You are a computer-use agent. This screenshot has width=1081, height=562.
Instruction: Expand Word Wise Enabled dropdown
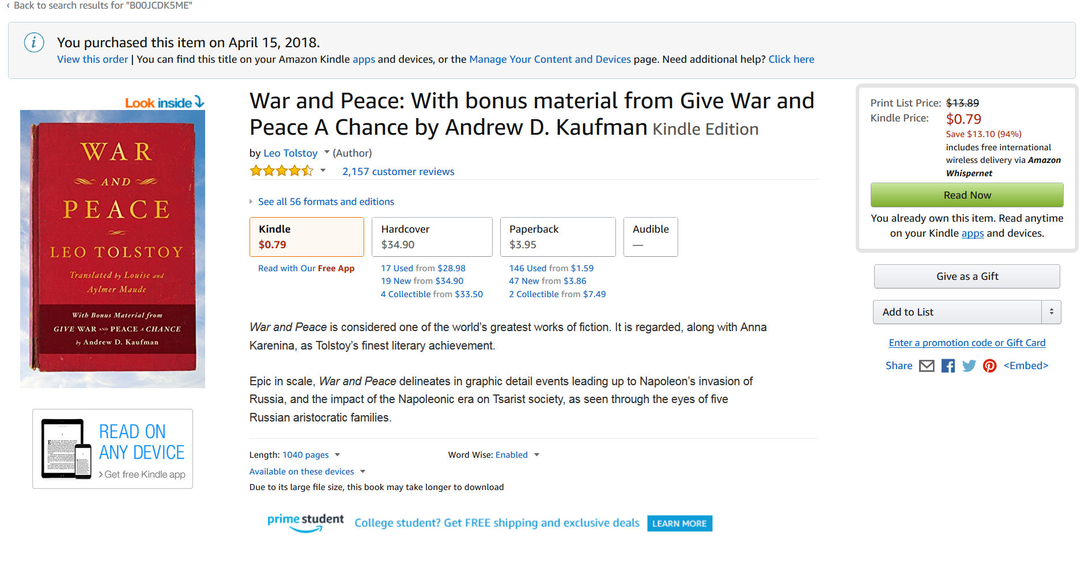tap(536, 455)
